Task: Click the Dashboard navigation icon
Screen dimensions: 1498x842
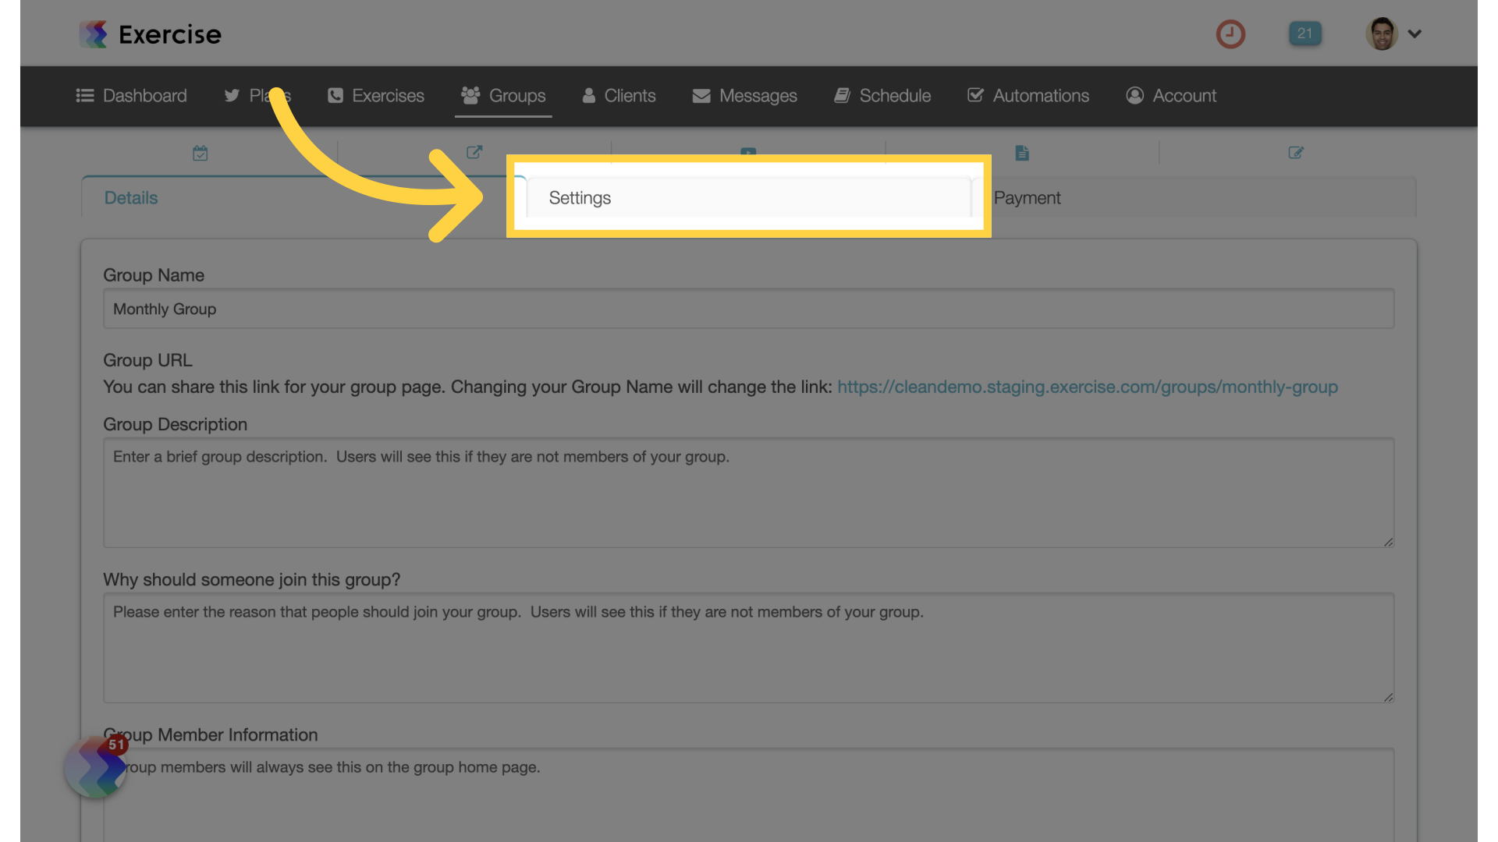Action: point(84,96)
